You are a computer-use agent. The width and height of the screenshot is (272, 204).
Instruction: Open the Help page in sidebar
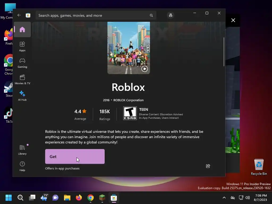click(x=22, y=166)
